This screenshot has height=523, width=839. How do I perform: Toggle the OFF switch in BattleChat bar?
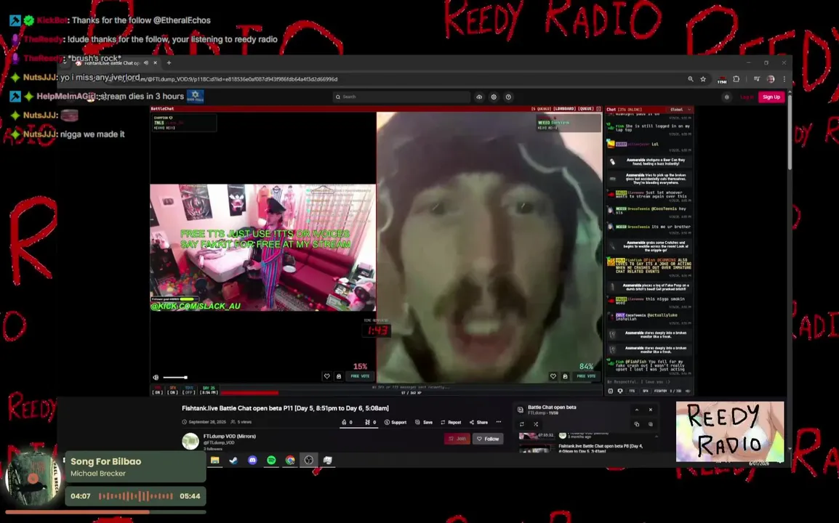point(189,390)
